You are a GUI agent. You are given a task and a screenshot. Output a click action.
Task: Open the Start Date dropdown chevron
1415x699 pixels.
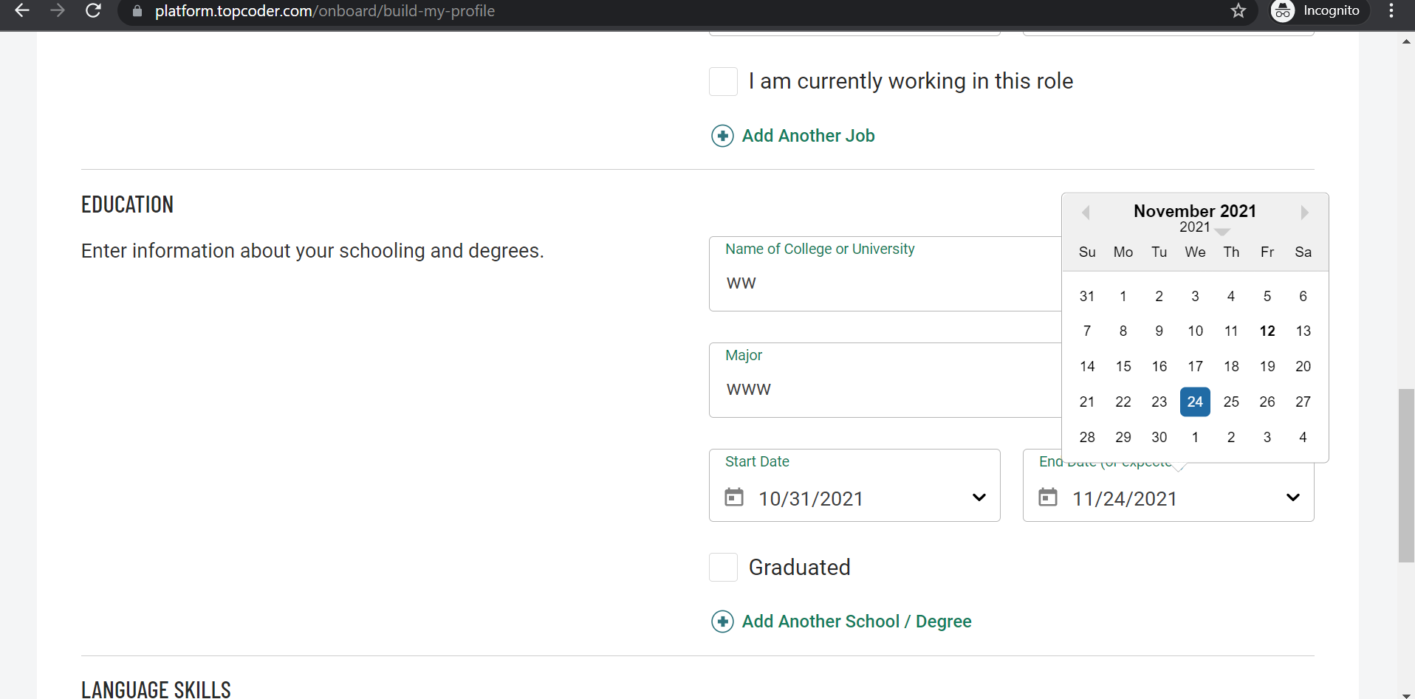click(x=979, y=497)
